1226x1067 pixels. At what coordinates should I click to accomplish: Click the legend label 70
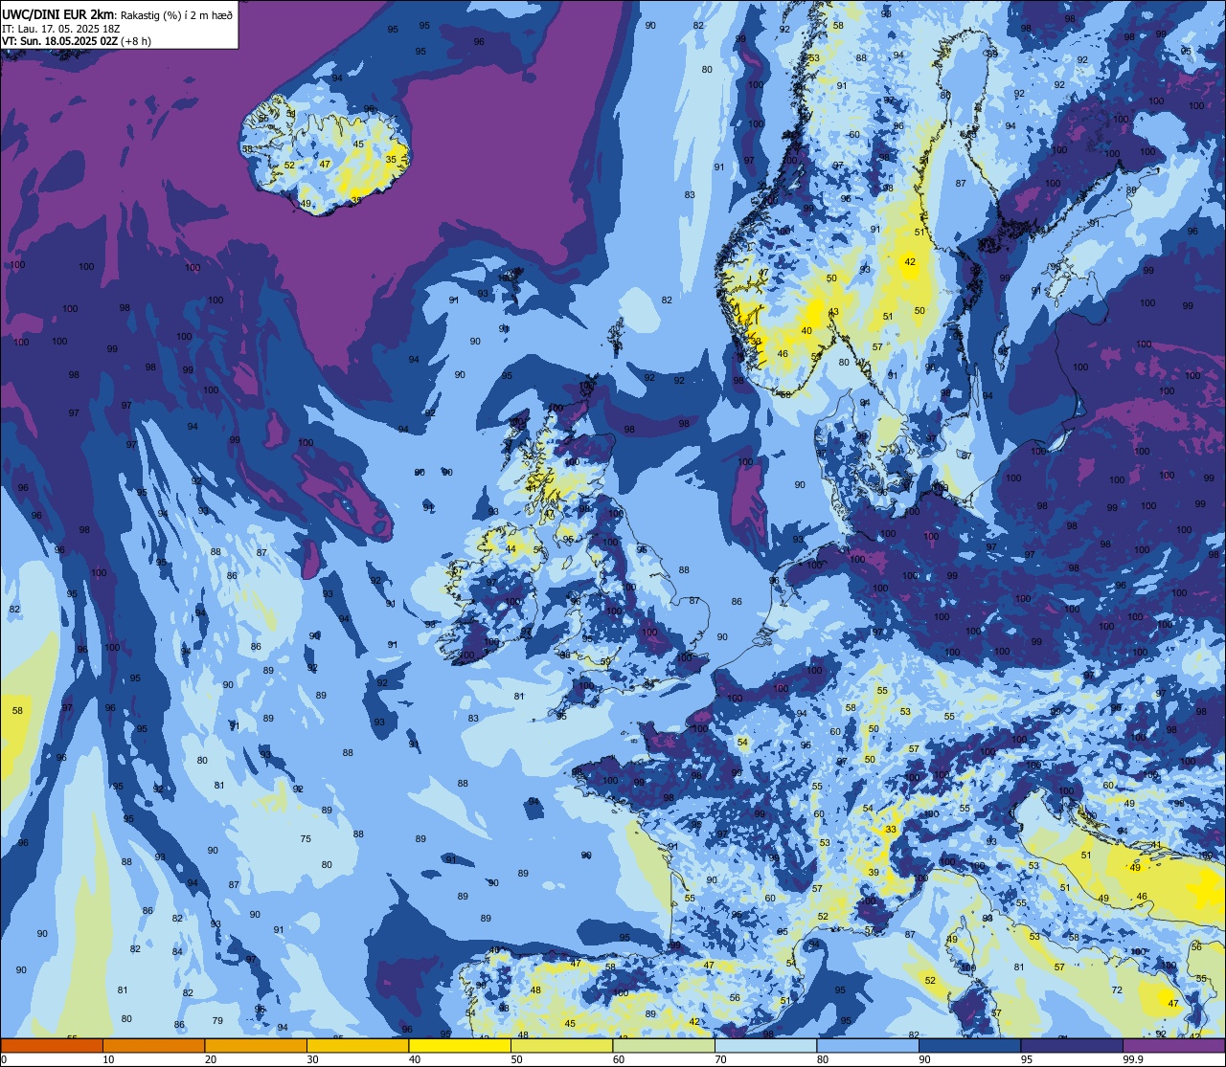[720, 1059]
